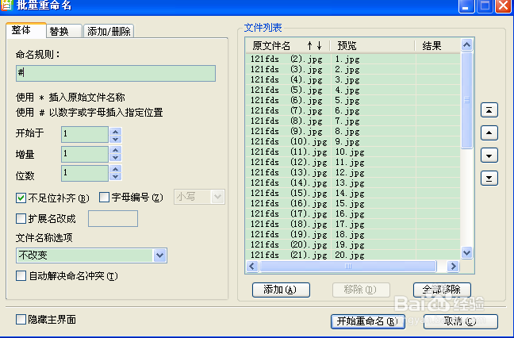This screenshot has height=338, width=514.
Task: Decrease the 增量 increment value
Action: (115, 158)
